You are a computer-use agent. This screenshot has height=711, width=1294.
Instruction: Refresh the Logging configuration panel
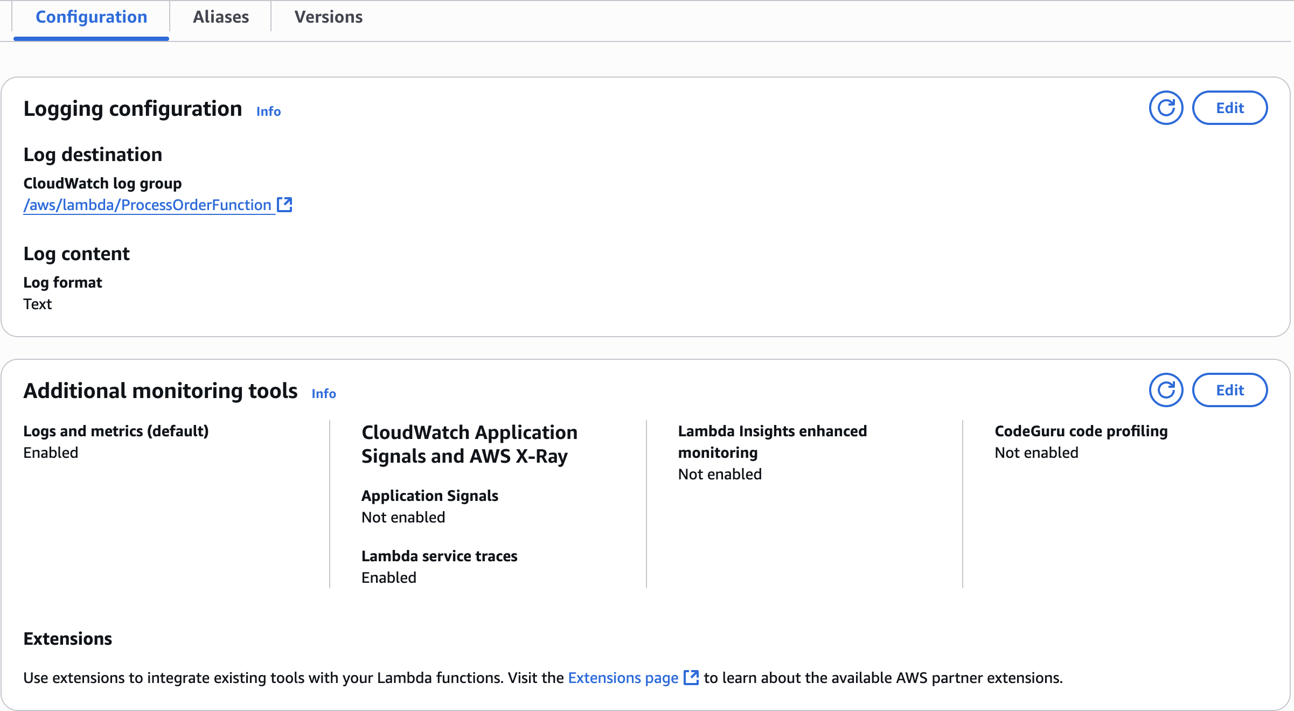pos(1166,108)
